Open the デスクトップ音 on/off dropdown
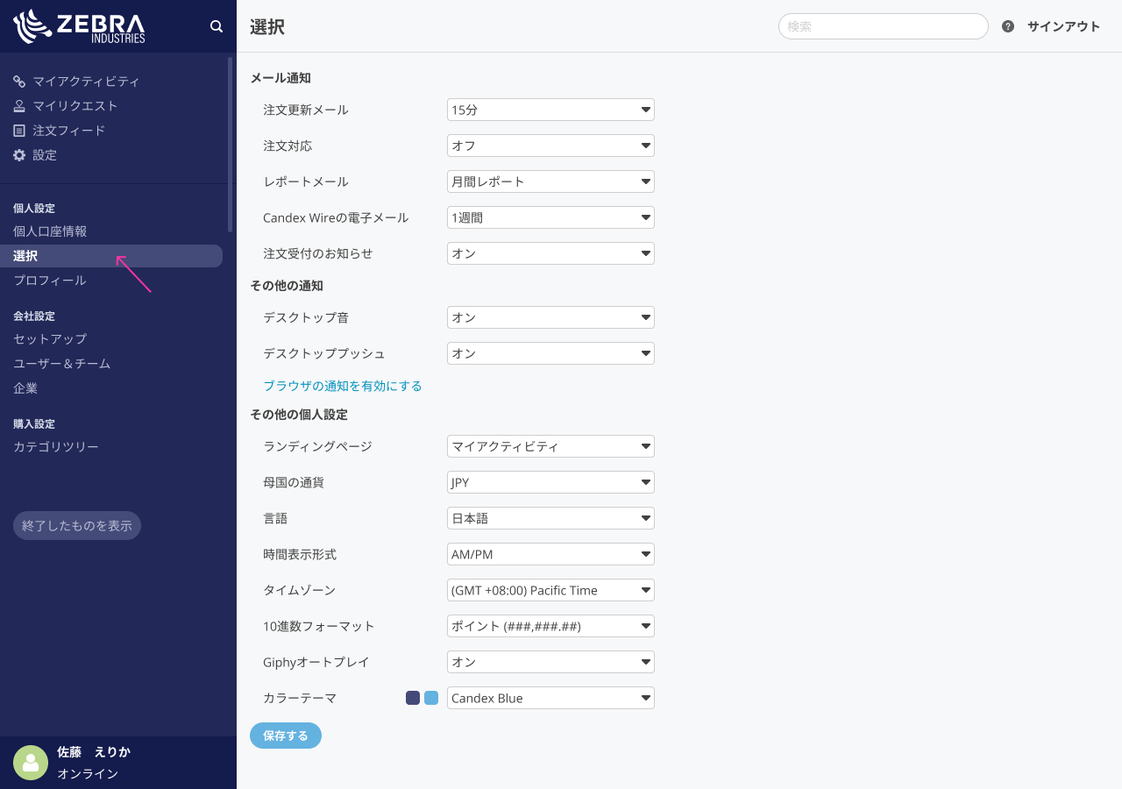The image size is (1122, 789). click(550, 317)
